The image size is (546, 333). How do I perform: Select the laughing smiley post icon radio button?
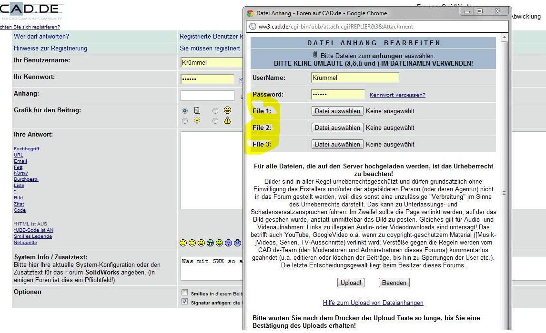click(x=215, y=111)
